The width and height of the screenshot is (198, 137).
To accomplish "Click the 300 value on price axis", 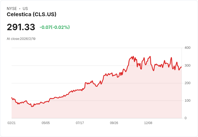I will (187, 66).
